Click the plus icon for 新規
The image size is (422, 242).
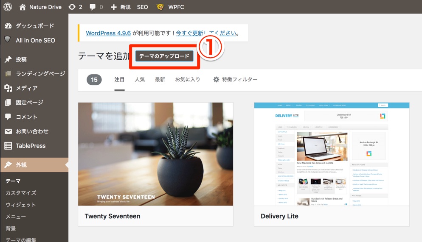(x=114, y=7)
